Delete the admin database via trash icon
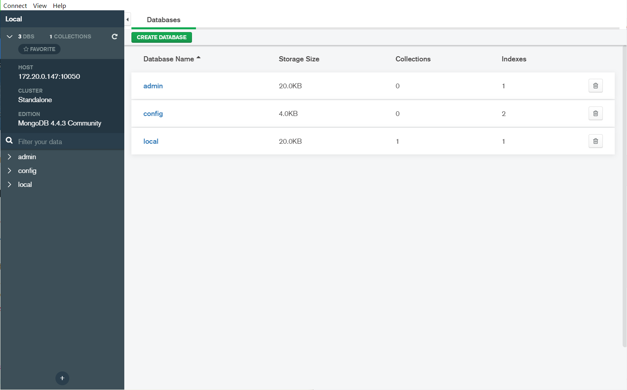This screenshot has height=390, width=627. (x=595, y=86)
